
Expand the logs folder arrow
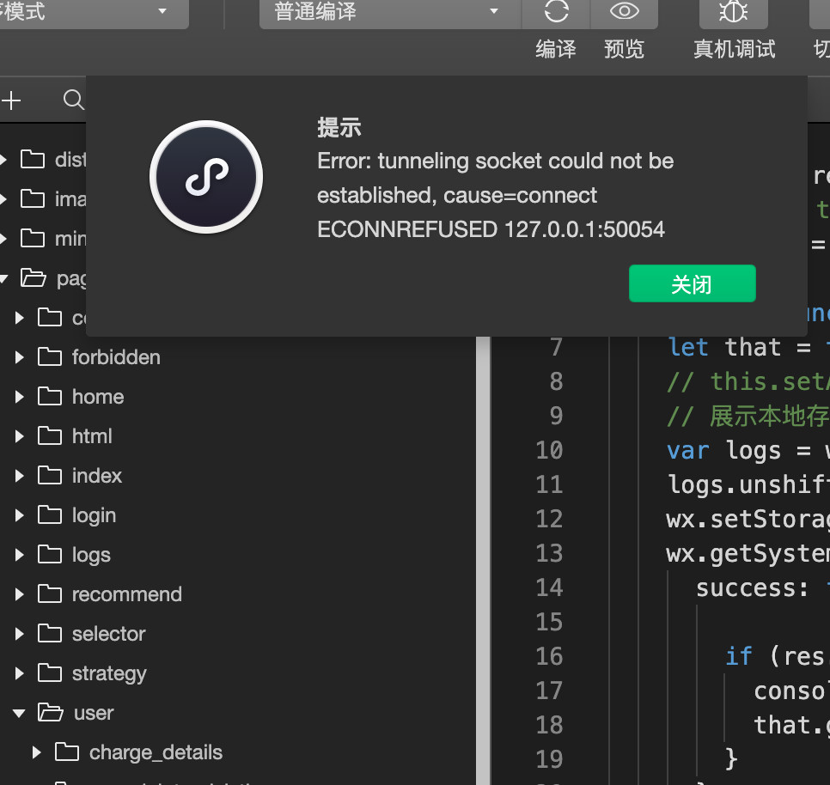[20, 555]
